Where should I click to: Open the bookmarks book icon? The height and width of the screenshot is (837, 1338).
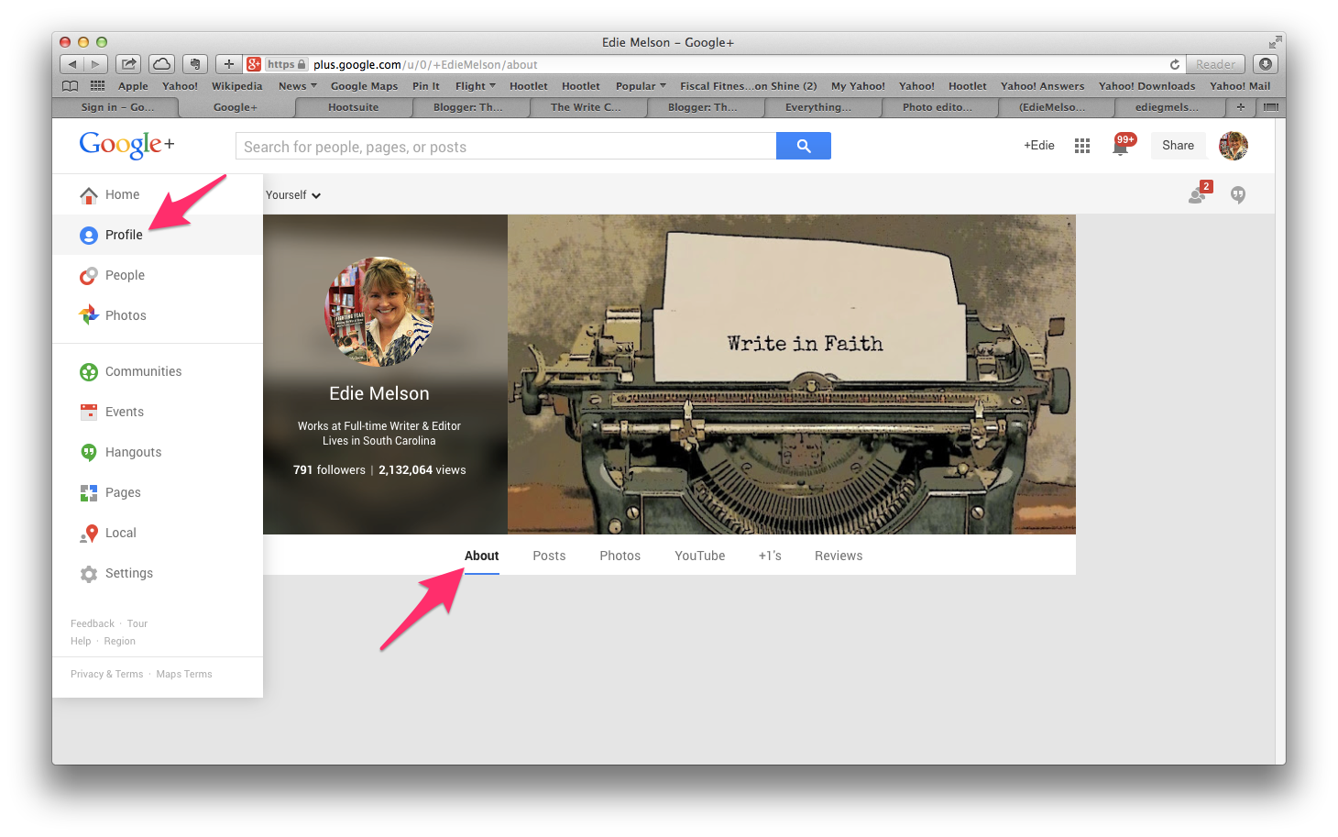point(71,86)
